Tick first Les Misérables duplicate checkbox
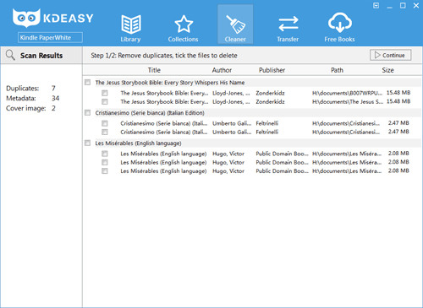423x308 pixels. point(105,154)
